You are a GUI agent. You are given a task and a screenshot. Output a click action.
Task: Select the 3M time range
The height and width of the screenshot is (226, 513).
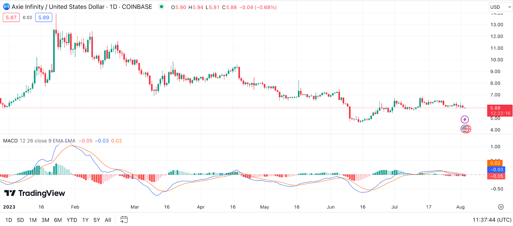point(45,220)
